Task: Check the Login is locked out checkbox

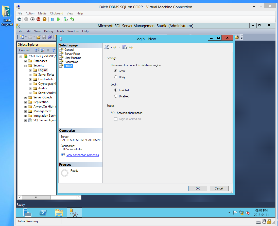Action: point(116,119)
